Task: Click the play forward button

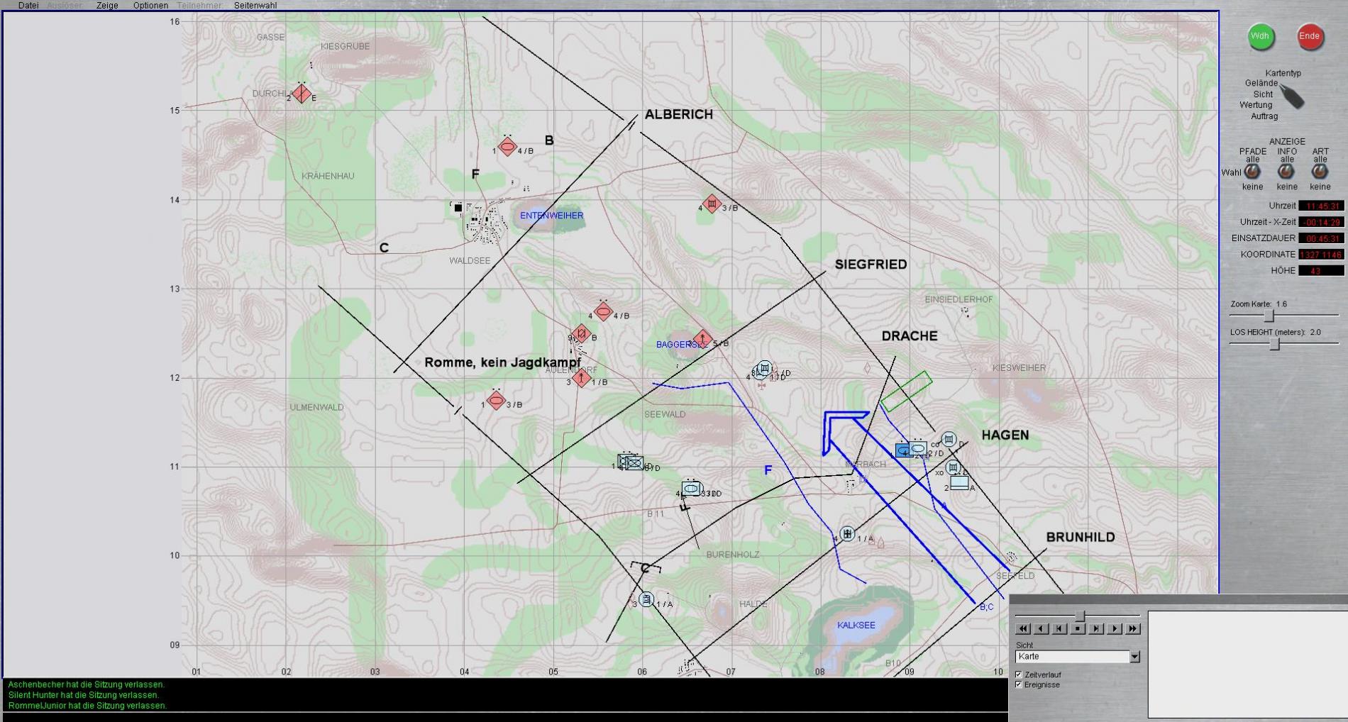Action: click(1115, 628)
